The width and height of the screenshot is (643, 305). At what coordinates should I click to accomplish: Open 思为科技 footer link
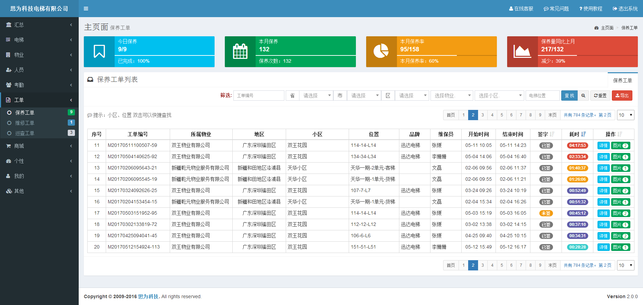point(148,296)
